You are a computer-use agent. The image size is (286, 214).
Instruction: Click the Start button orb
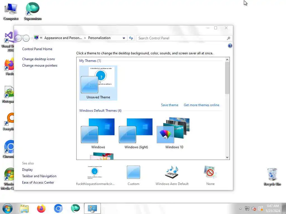(x=8, y=208)
